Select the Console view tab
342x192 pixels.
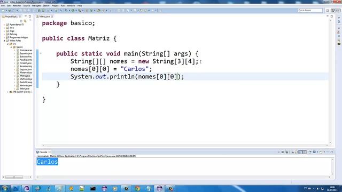[43, 152]
